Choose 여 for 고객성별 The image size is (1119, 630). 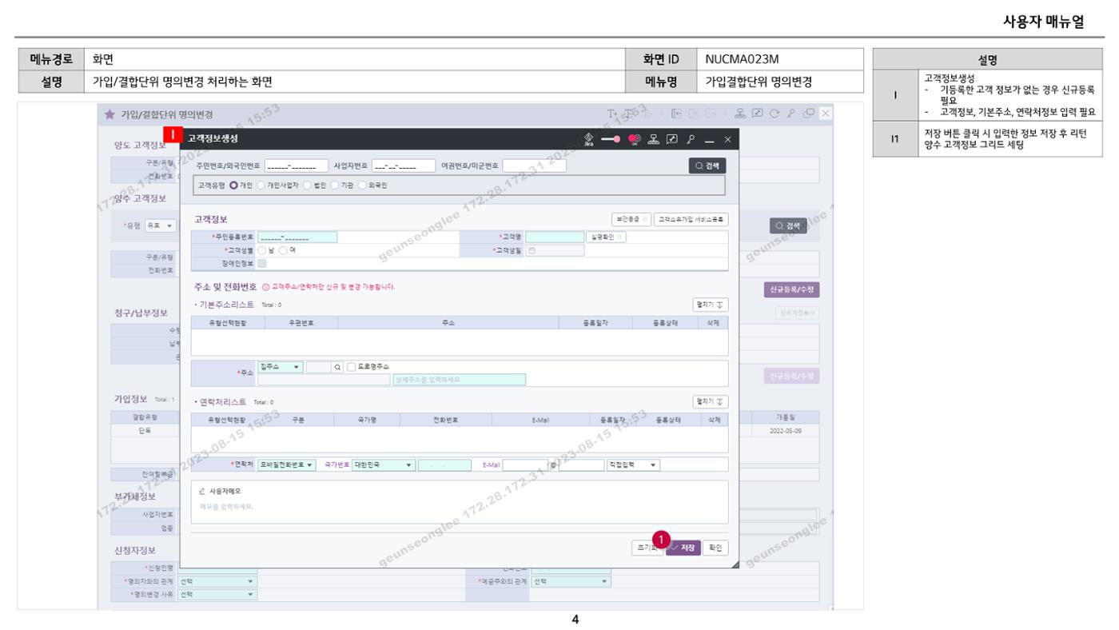(x=283, y=250)
